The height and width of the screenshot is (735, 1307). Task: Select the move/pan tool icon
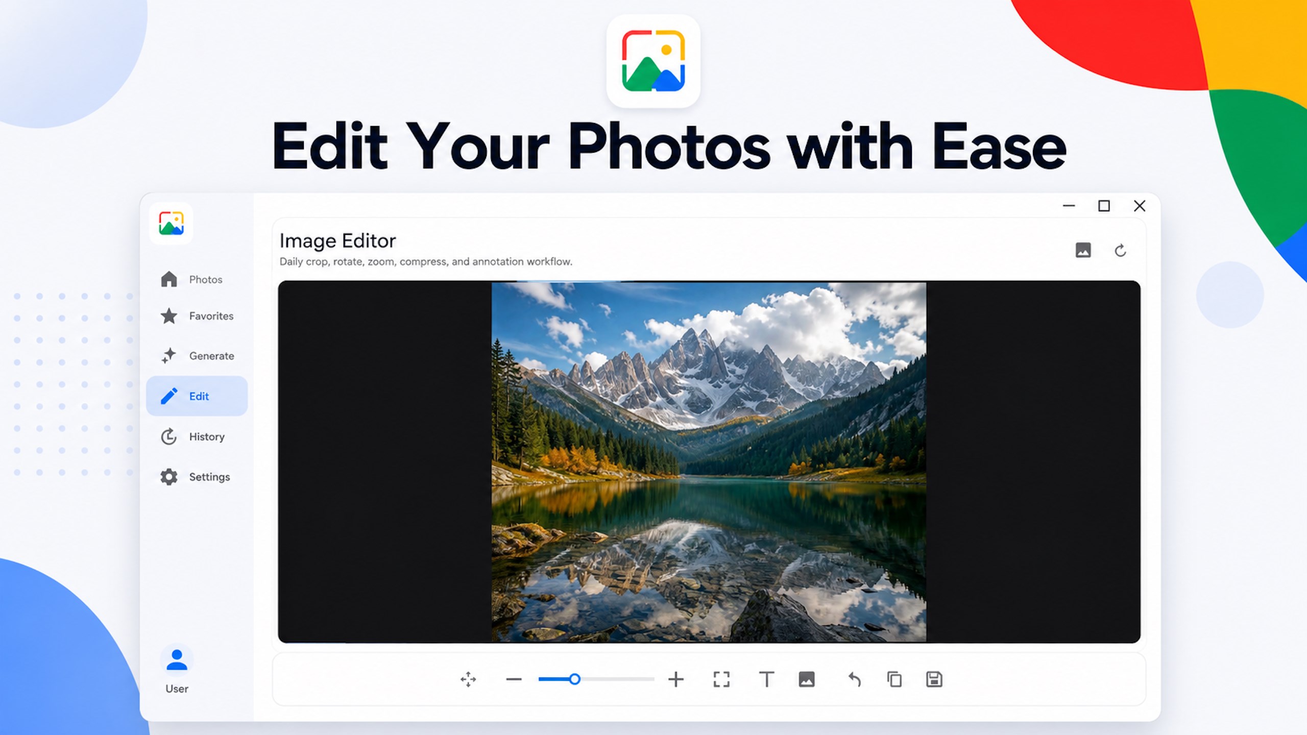[x=468, y=679]
